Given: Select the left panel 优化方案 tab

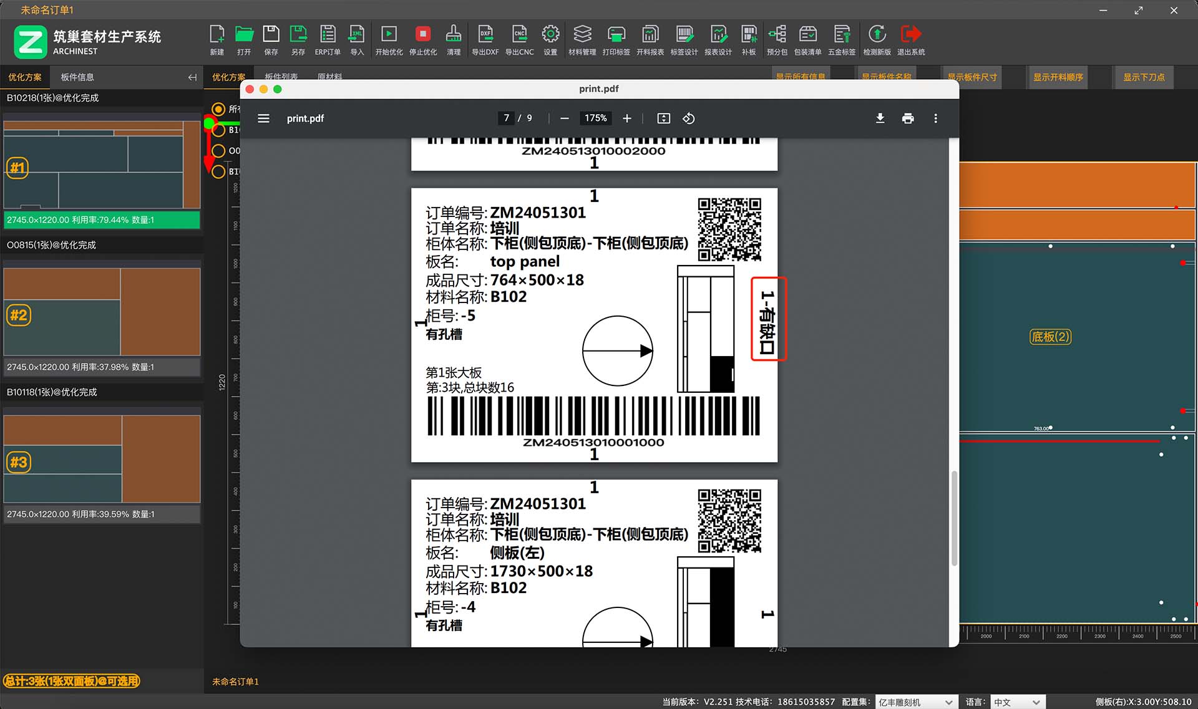Looking at the screenshot, I should 25,77.
